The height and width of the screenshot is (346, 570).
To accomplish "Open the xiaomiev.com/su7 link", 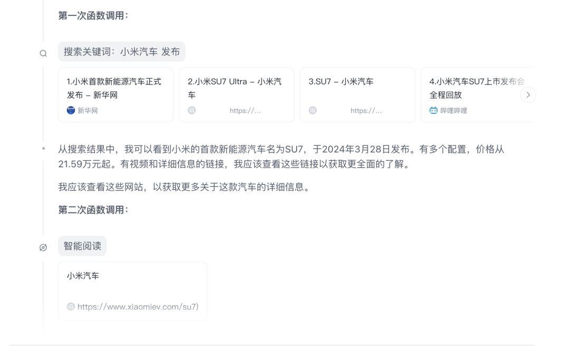I will 138,307.
